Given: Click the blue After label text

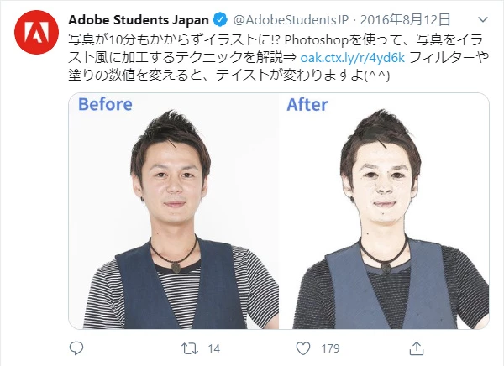Looking at the screenshot, I should point(307,104).
